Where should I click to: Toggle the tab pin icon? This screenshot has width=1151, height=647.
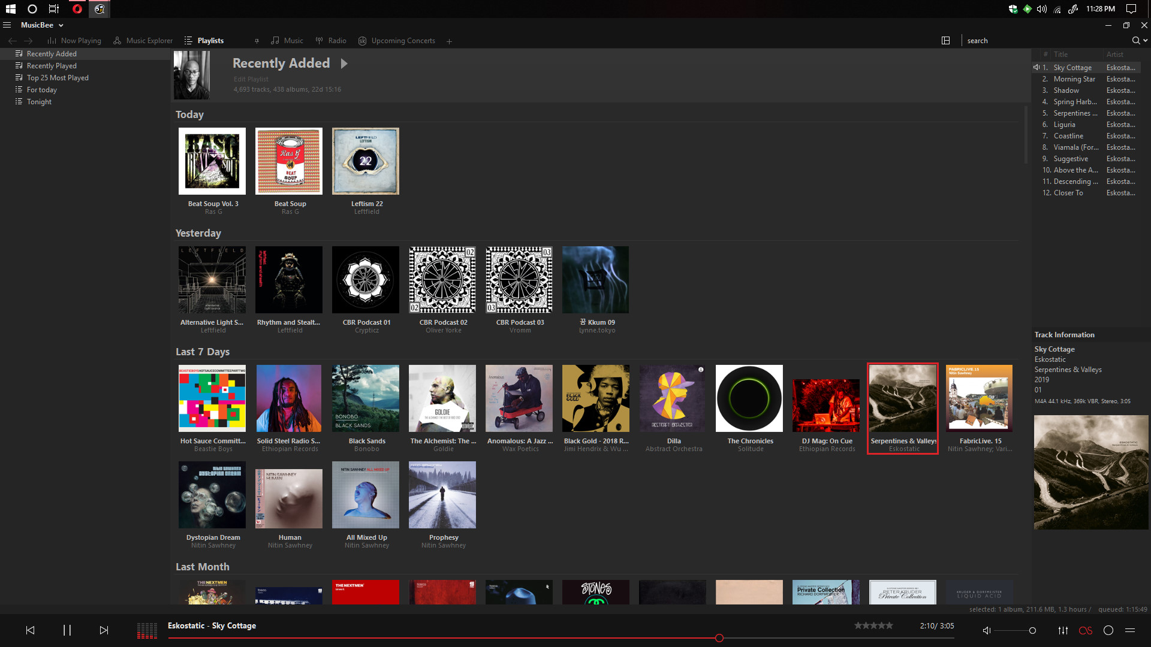click(x=257, y=41)
